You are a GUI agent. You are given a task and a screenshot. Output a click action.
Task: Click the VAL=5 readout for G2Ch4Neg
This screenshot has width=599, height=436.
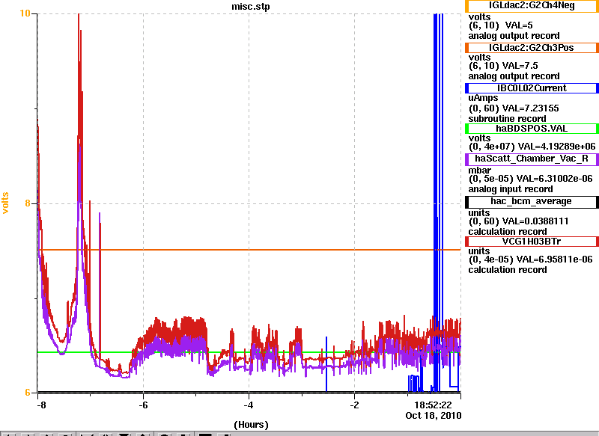pyautogui.click(x=519, y=25)
